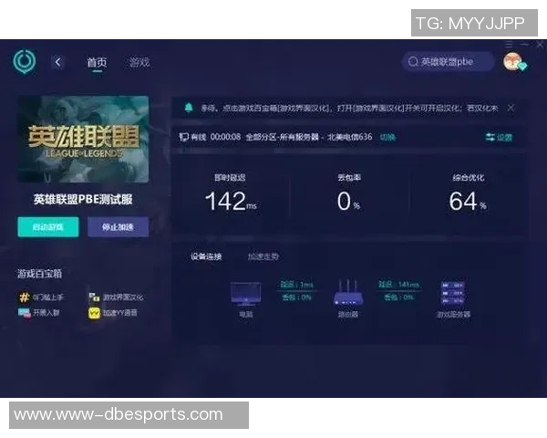547x438 pixels.
Task: Click the 延迟: 1ms reading
Action: tap(297, 285)
